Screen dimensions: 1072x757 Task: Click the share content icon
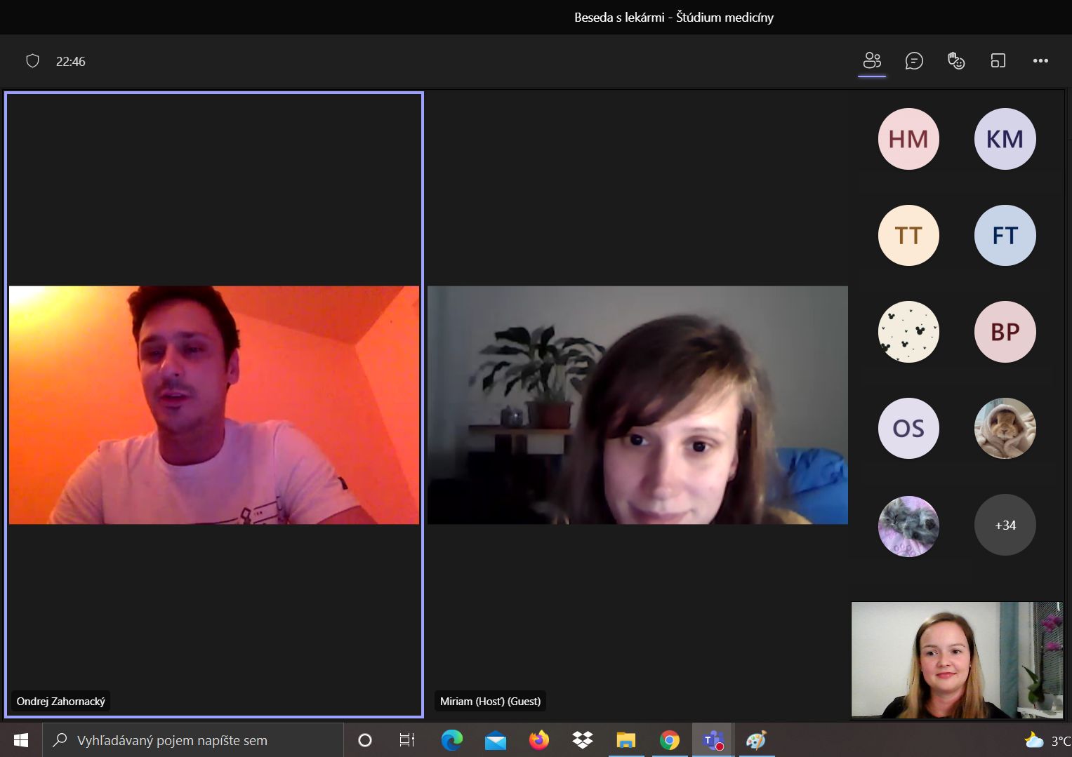[x=998, y=61]
